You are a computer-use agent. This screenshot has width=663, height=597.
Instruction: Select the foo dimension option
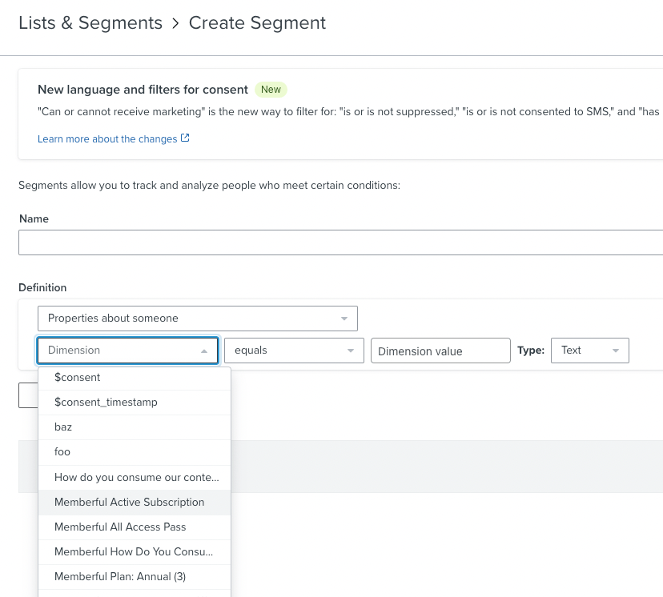point(62,452)
